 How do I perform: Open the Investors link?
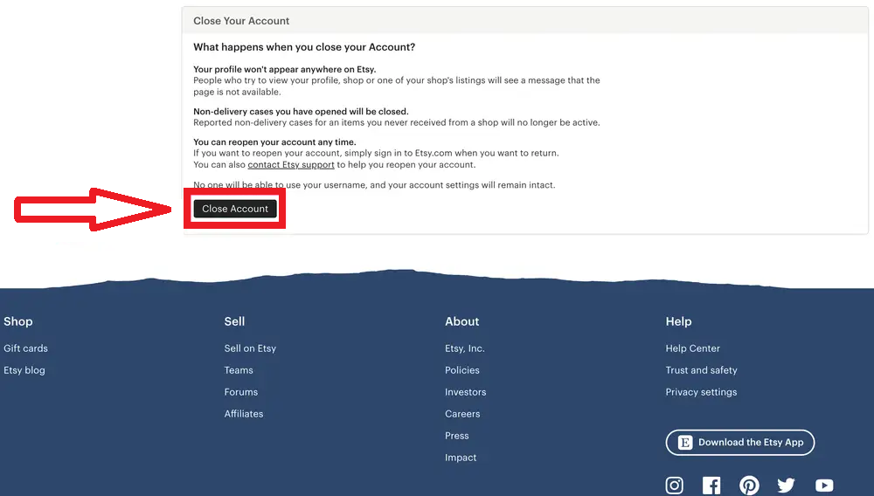pos(466,392)
